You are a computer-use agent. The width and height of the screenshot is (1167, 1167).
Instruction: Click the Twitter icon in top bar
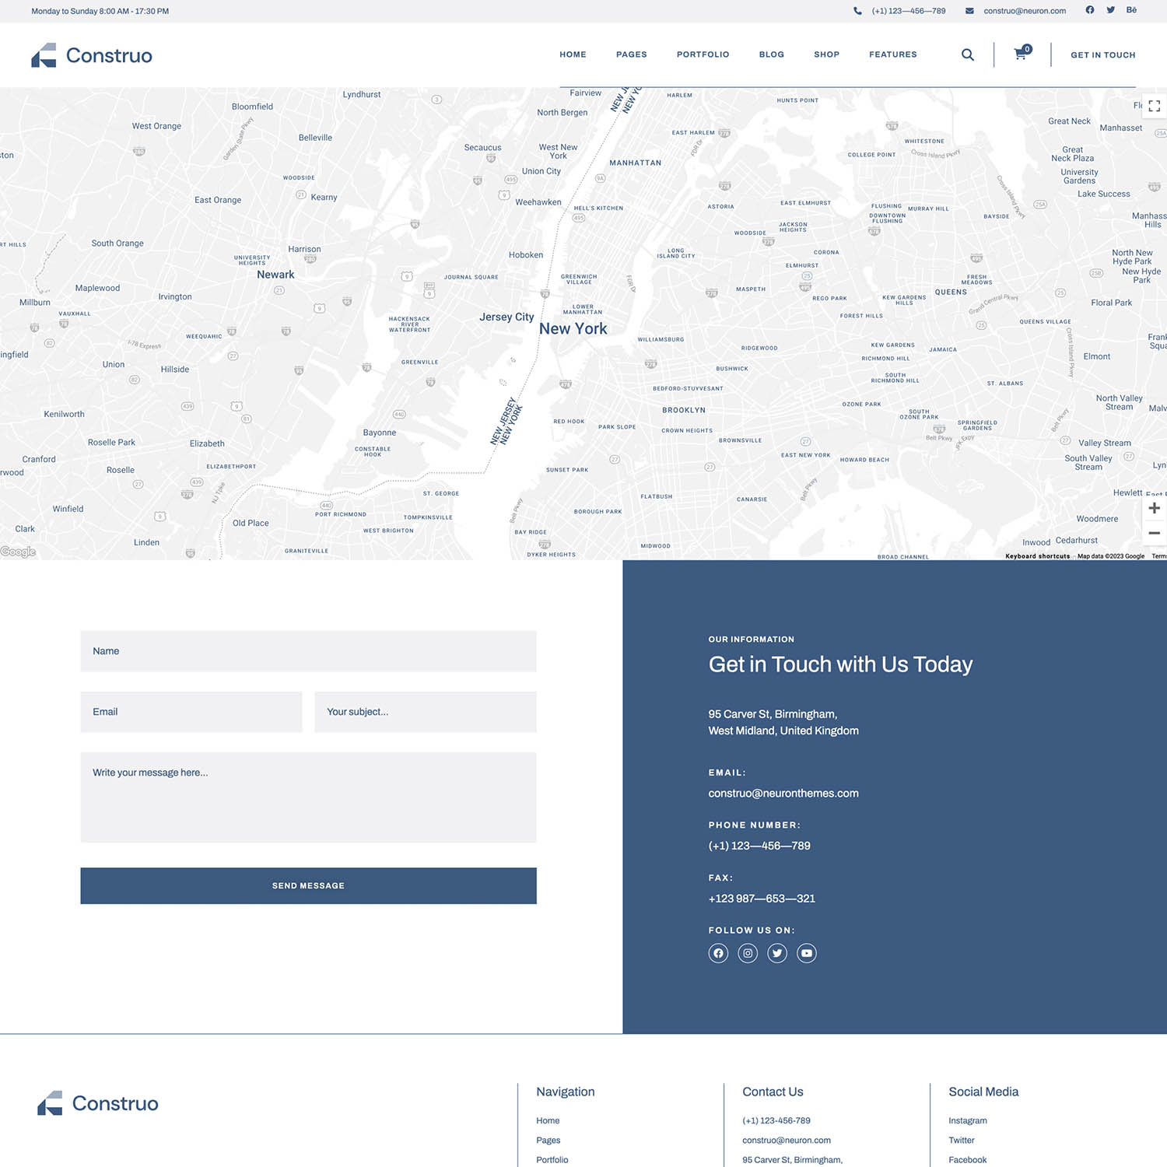pos(1110,10)
